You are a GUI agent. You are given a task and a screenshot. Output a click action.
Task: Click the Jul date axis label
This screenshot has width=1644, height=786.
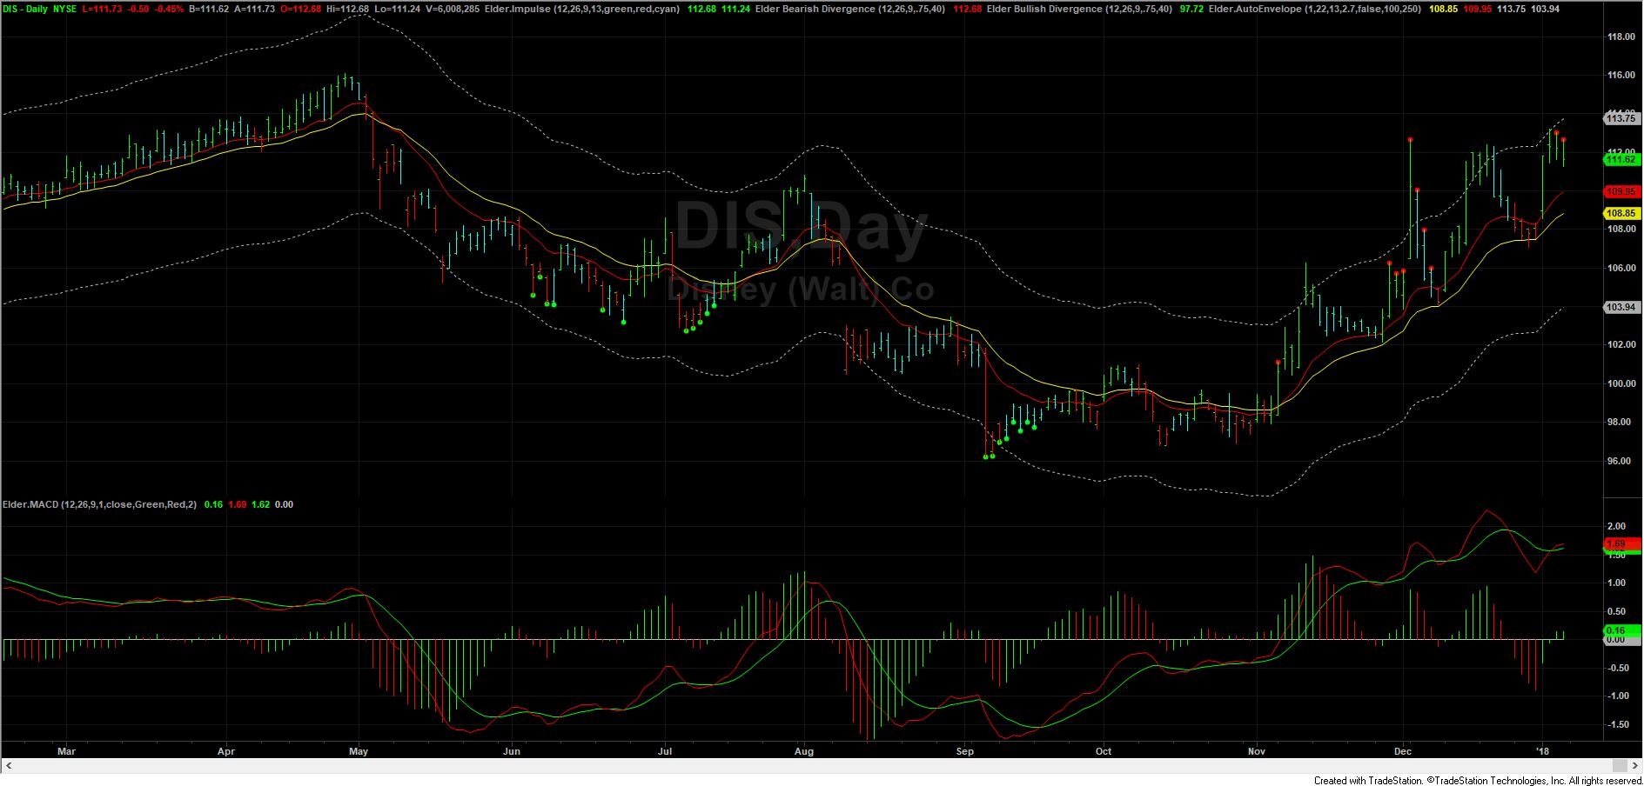click(x=665, y=749)
